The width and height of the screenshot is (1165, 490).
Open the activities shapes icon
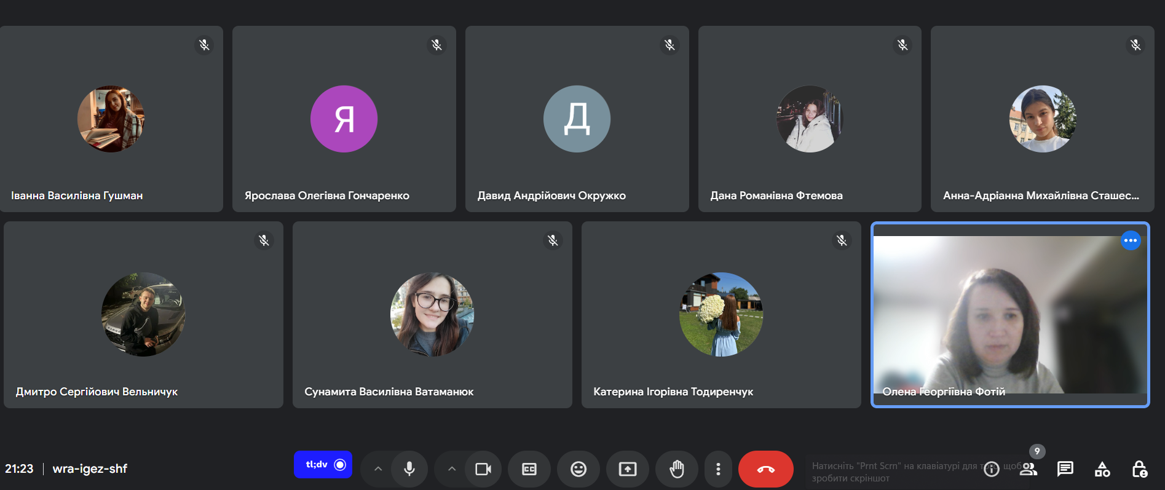[1102, 469]
